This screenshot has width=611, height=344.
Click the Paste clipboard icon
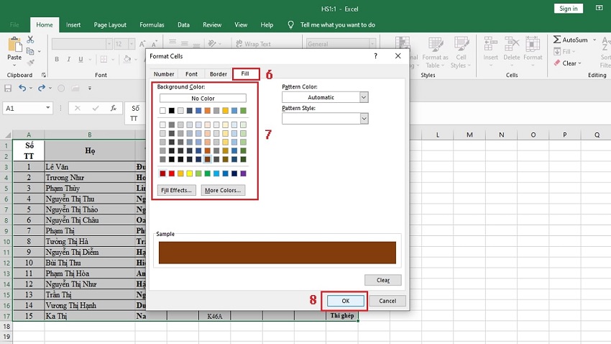[x=14, y=45]
